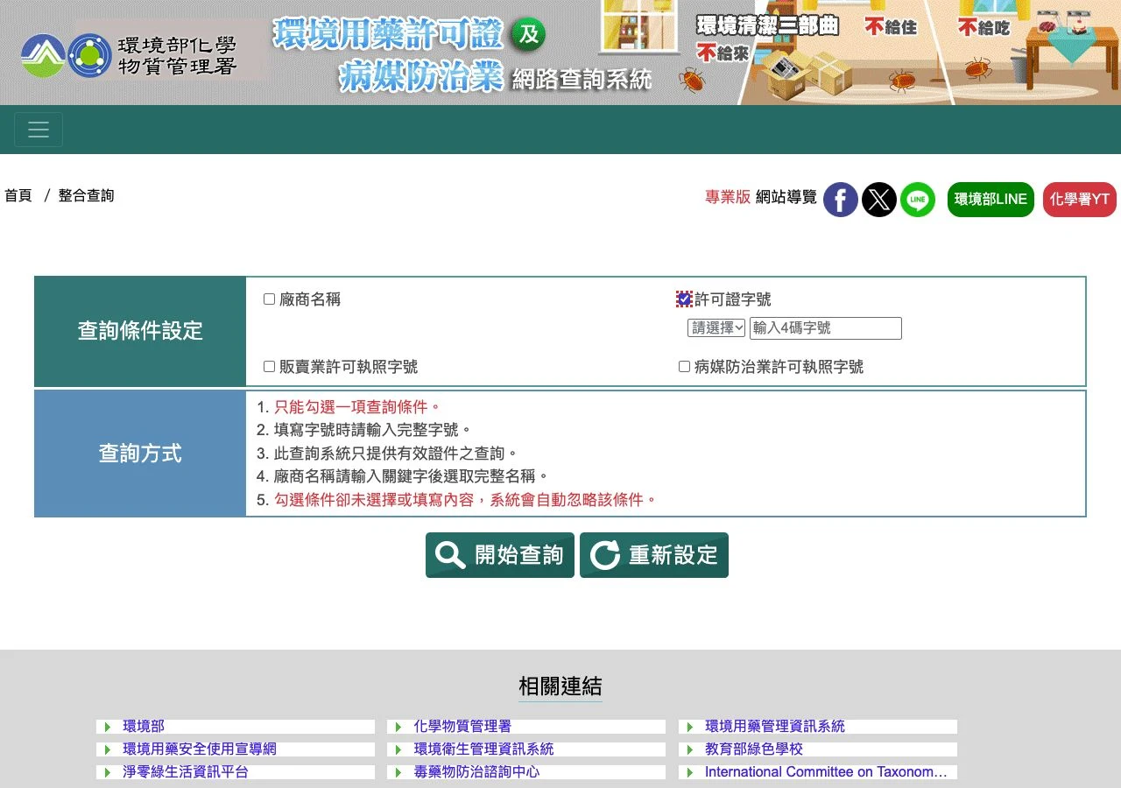
Task: Check the 病媒防治業許可執照字號 checkbox
Action: point(684,367)
